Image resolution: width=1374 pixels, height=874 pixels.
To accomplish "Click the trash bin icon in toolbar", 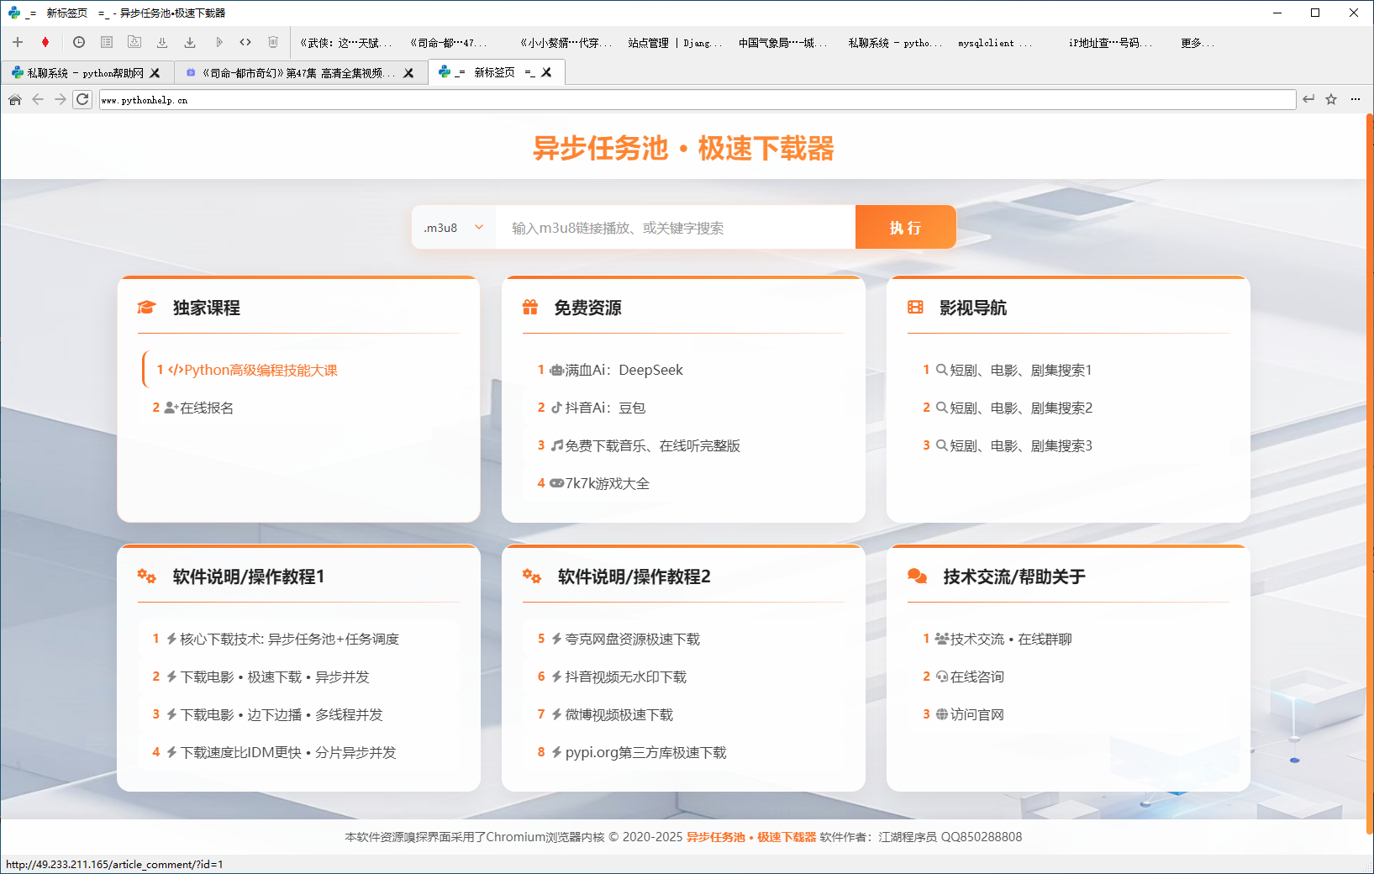I will (273, 42).
